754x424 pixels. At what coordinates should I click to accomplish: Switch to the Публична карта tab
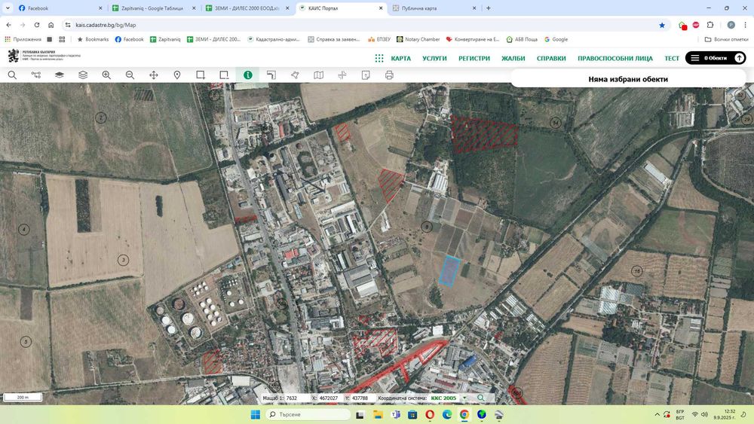434,8
